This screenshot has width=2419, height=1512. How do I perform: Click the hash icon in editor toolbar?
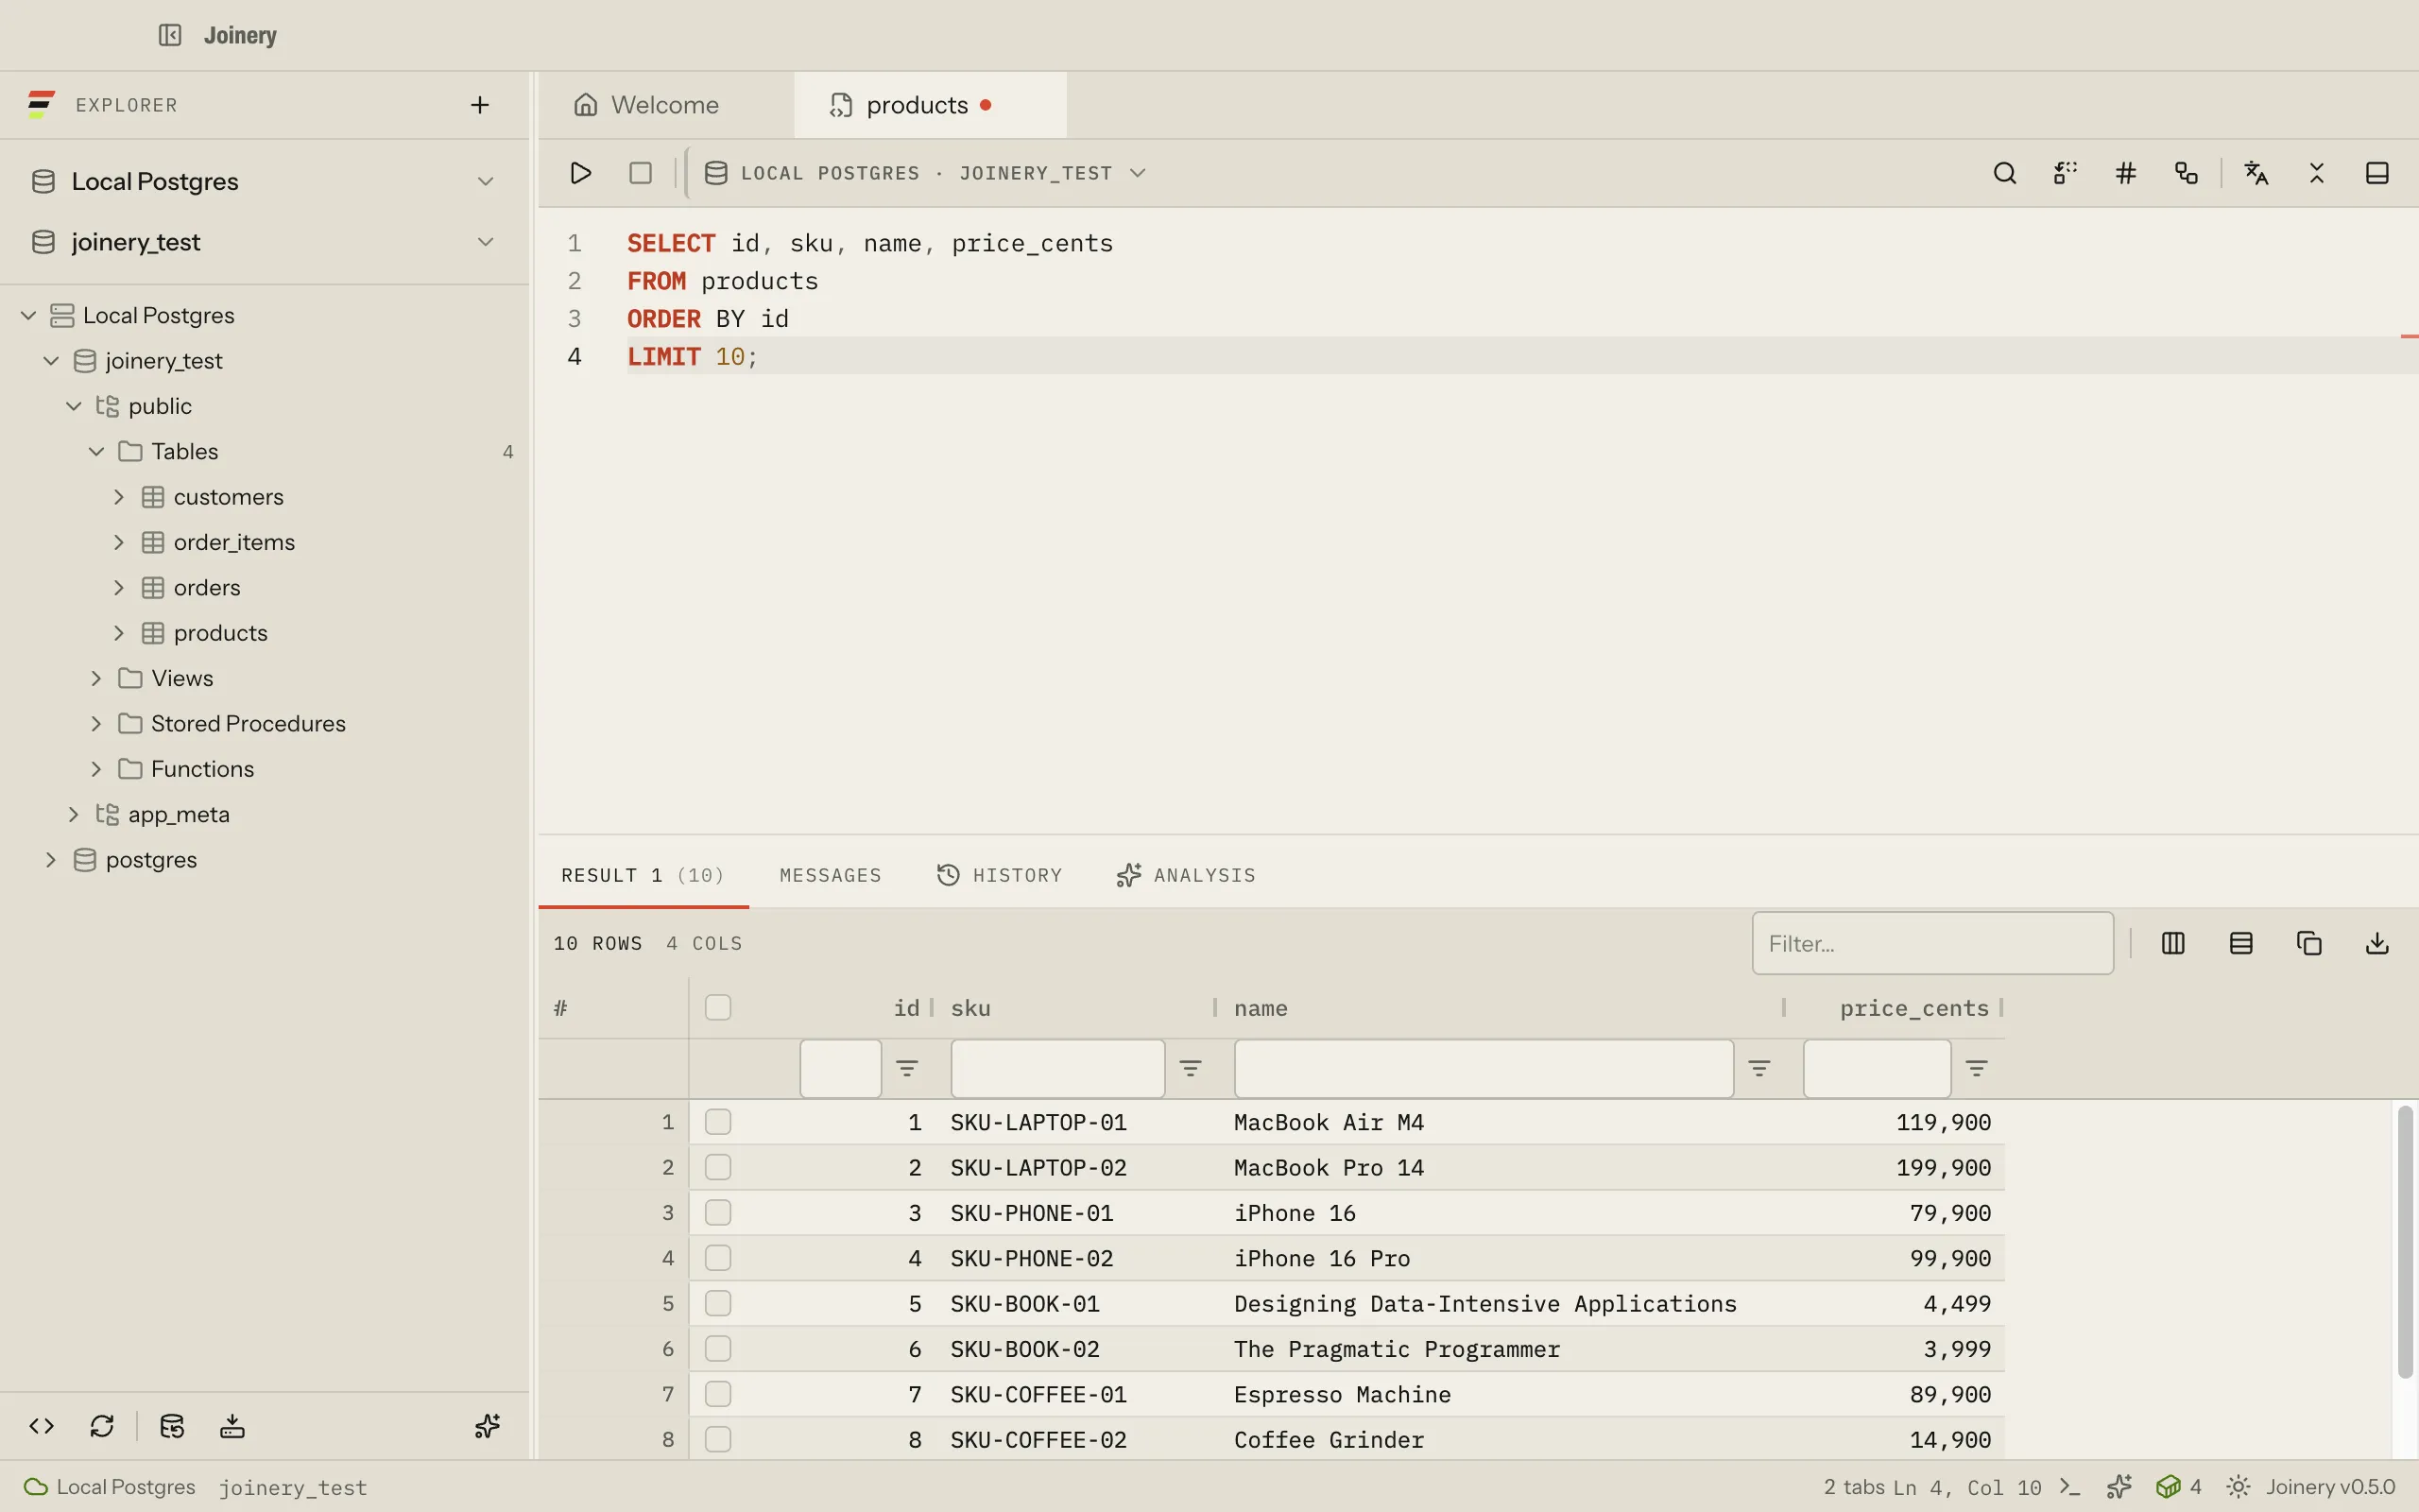2125,173
